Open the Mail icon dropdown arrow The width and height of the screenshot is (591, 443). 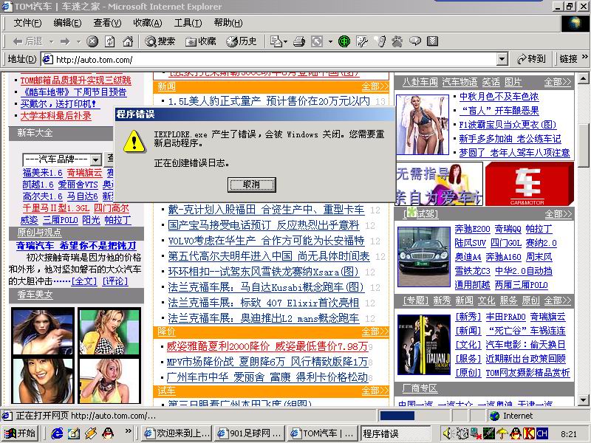click(x=286, y=41)
